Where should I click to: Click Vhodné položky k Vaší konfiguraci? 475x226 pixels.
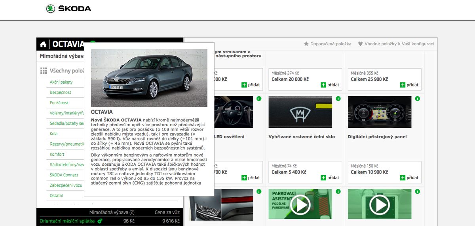pos(399,44)
